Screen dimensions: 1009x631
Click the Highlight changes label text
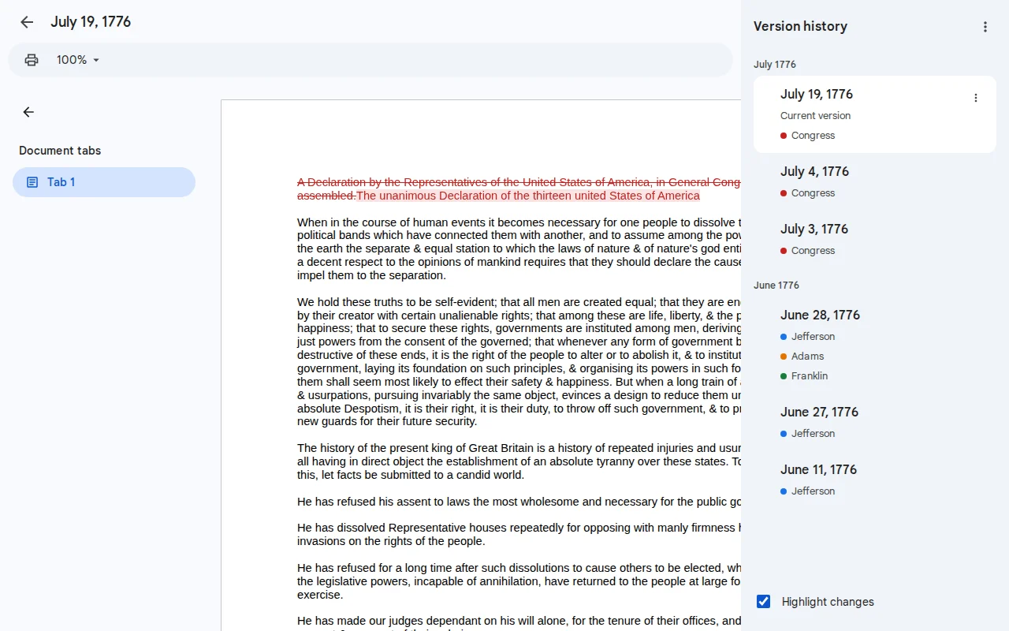click(x=828, y=602)
